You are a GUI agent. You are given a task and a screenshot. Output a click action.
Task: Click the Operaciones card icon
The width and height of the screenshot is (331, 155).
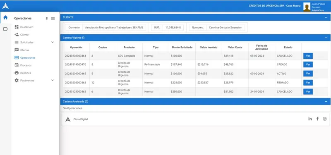[17, 57]
